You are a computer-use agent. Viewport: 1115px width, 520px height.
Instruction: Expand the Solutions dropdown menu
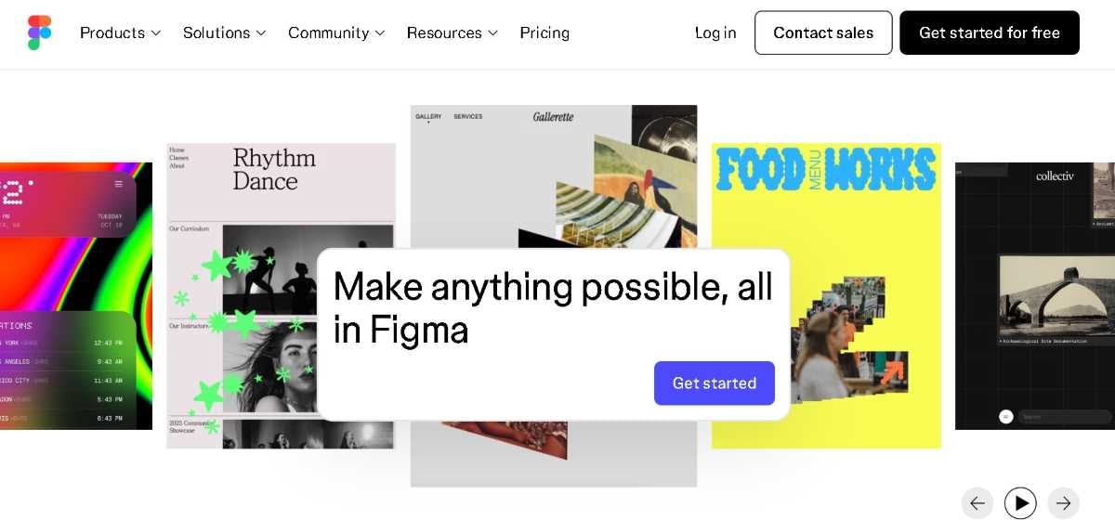(x=225, y=32)
